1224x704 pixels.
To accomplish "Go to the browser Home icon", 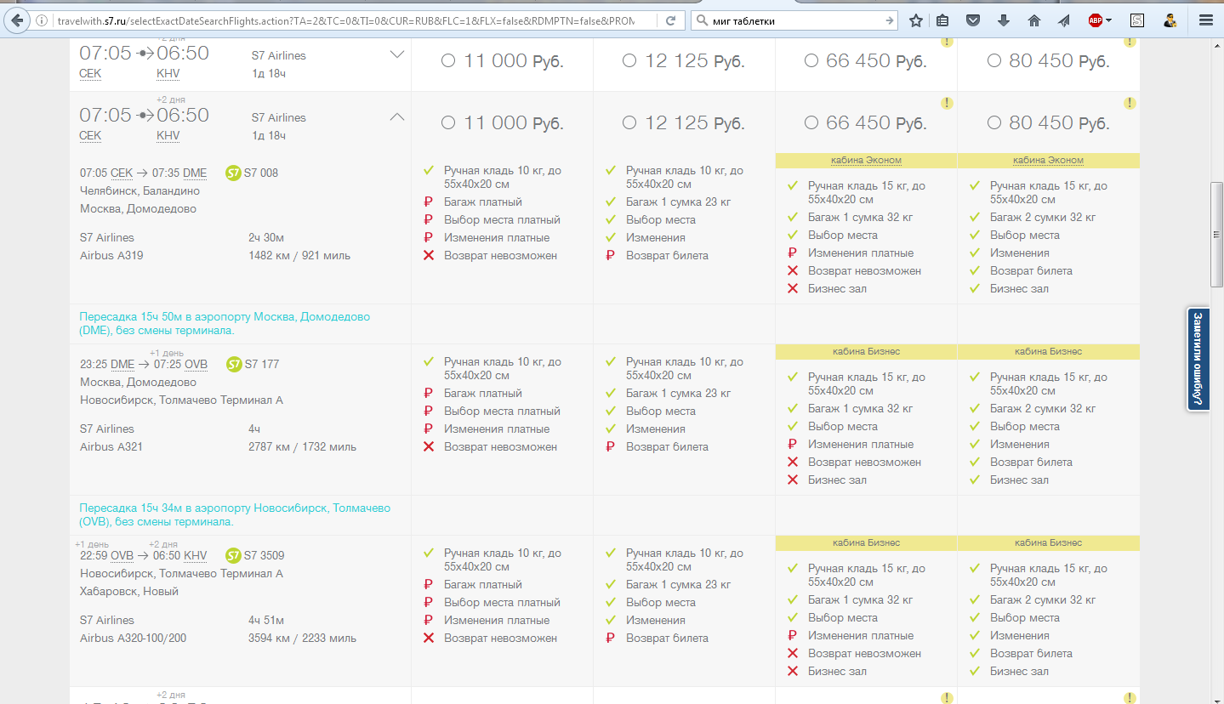I will 1034,20.
